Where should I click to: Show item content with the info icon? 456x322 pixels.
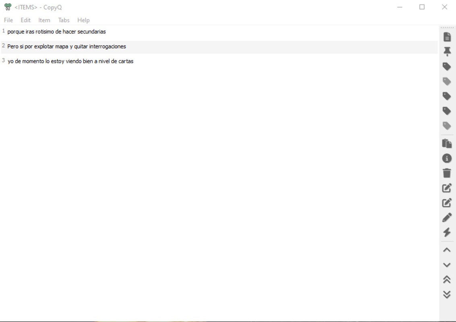(x=447, y=158)
